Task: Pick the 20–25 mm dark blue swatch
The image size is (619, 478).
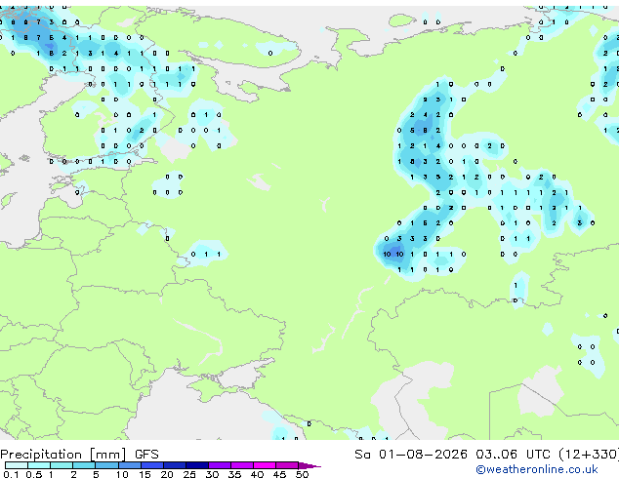Action: pos(175,465)
